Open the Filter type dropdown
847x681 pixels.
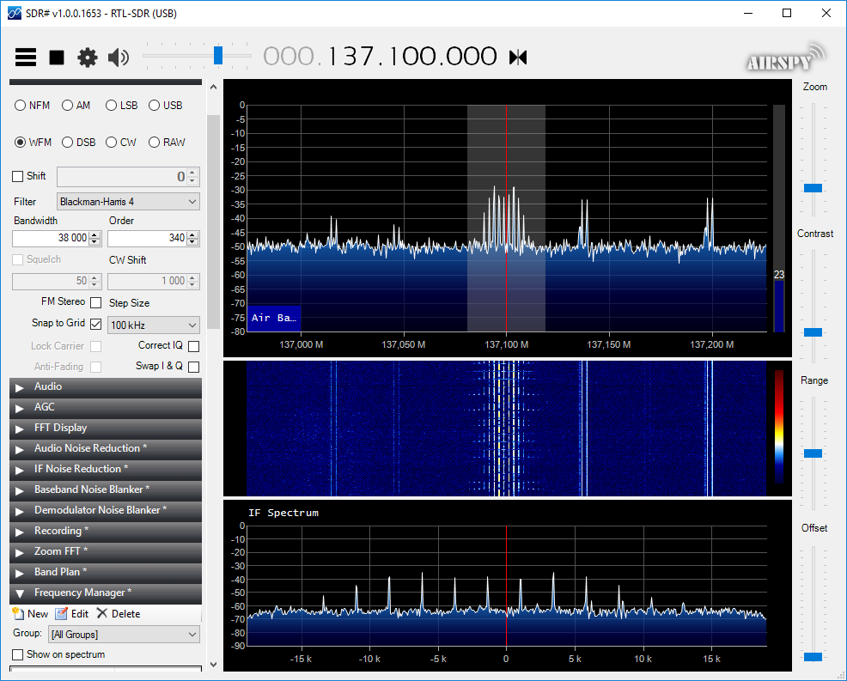tap(128, 202)
